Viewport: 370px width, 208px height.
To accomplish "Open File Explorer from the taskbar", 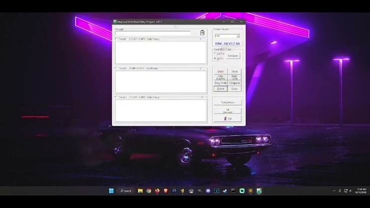I will (x=140, y=191).
